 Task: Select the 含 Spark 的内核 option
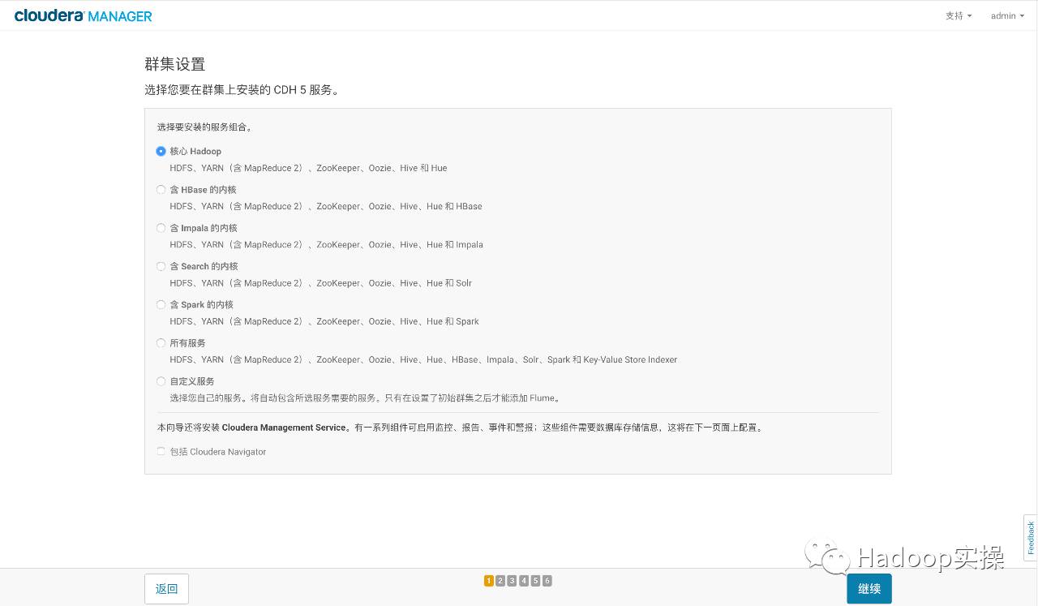click(161, 304)
